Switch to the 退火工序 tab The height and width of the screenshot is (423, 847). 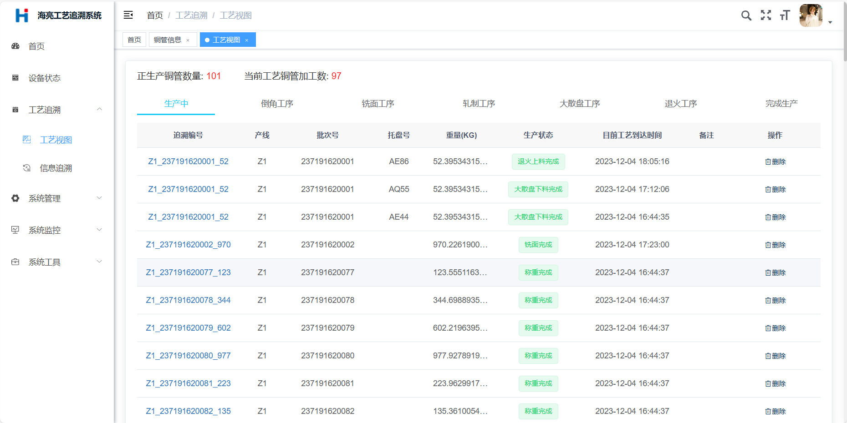(x=680, y=104)
